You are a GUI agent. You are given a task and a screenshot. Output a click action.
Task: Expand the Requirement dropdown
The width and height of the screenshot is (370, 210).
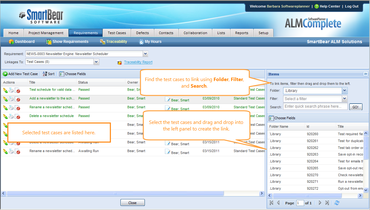[145, 54]
